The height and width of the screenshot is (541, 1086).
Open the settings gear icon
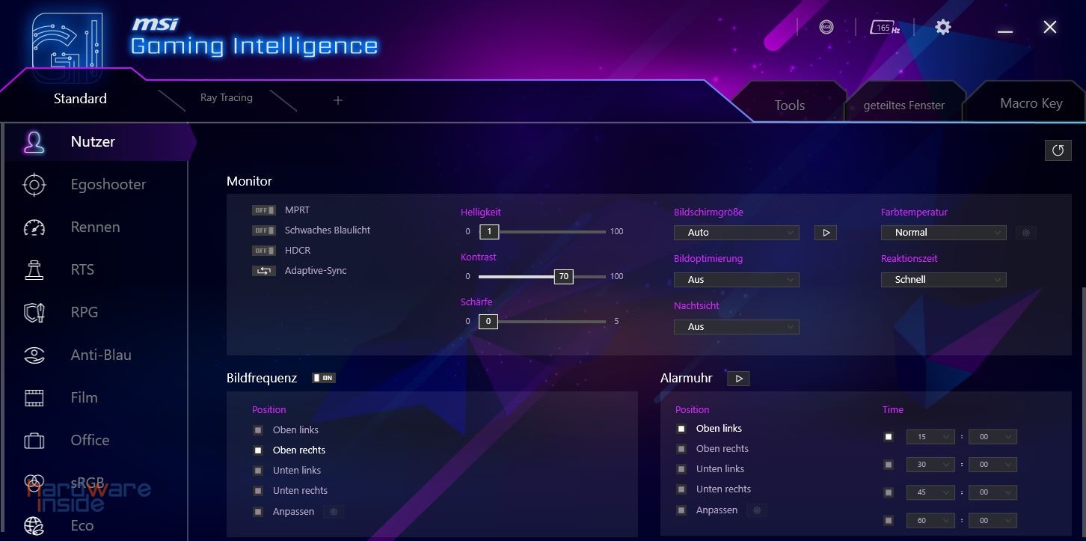943,27
